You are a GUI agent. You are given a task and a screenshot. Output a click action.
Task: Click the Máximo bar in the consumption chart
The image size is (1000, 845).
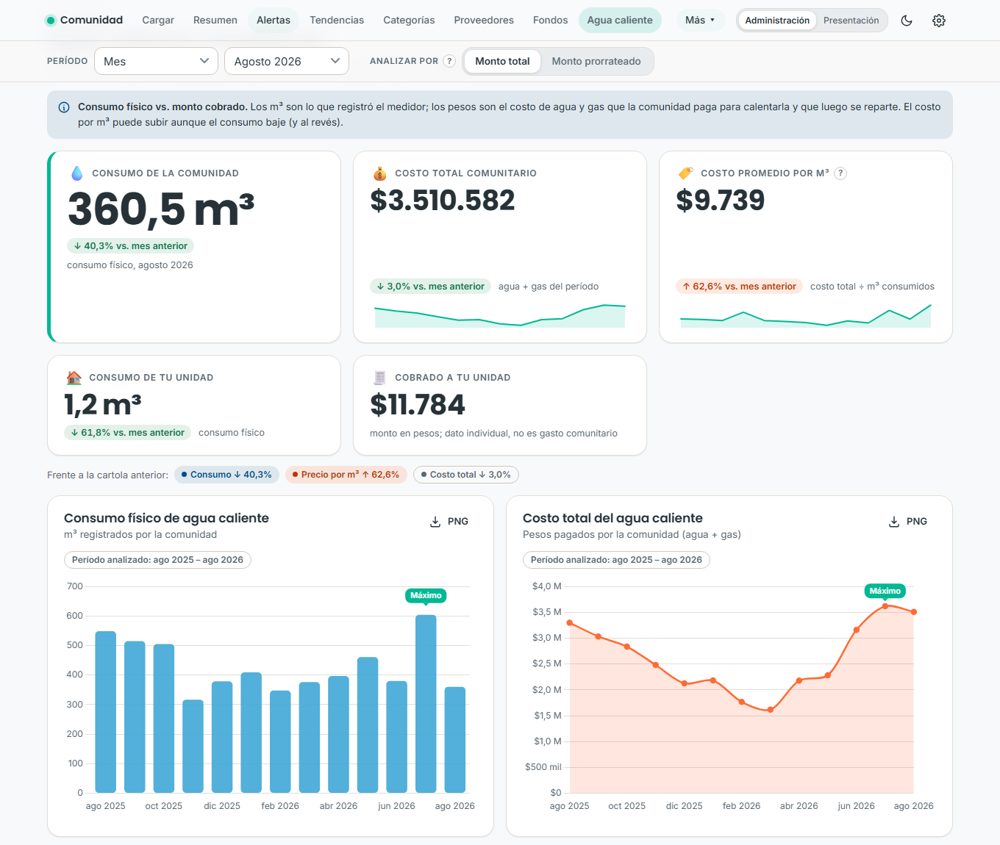point(426,704)
